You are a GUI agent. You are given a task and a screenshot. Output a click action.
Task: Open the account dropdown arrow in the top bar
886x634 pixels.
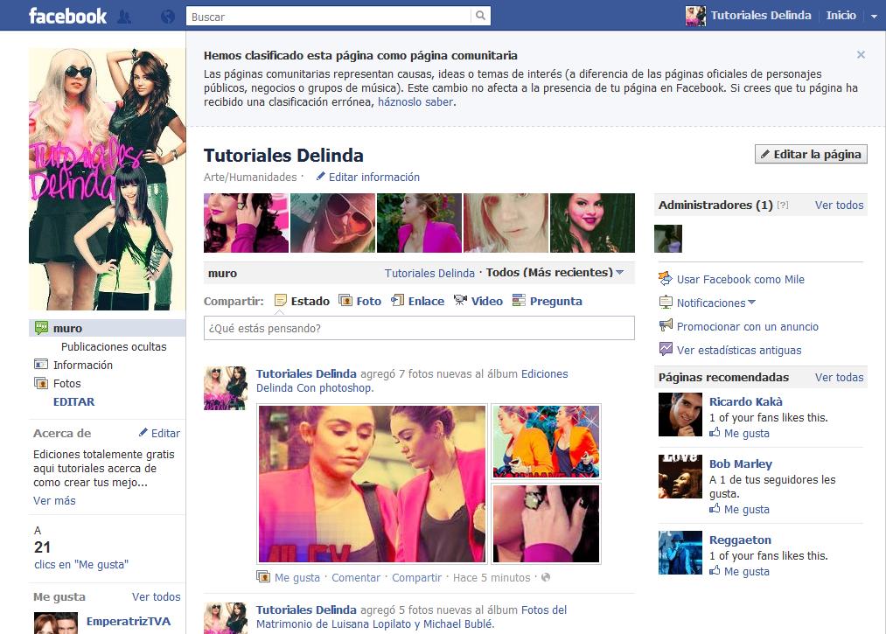click(874, 17)
